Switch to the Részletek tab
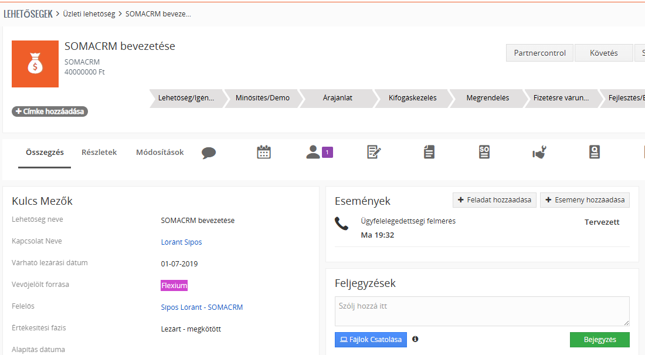645x355 pixels. click(x=99, y=153)
